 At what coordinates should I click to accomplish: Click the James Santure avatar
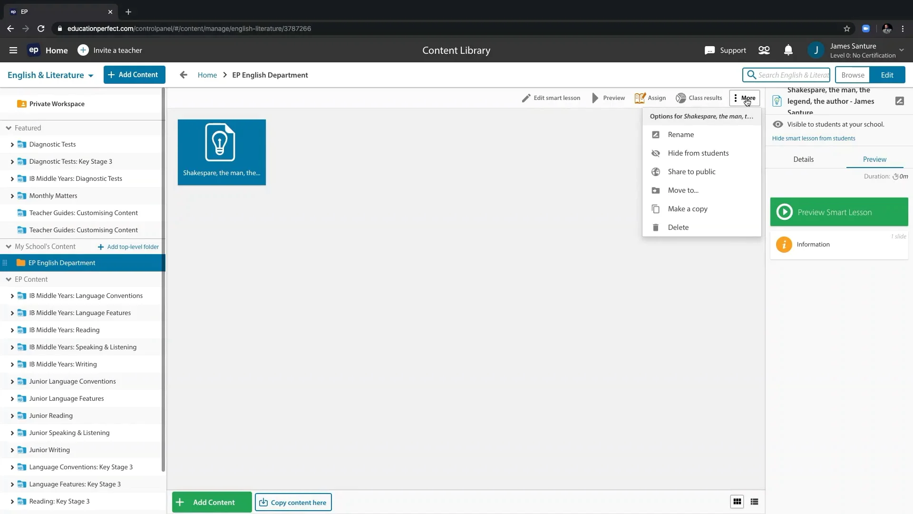(816, 50)
